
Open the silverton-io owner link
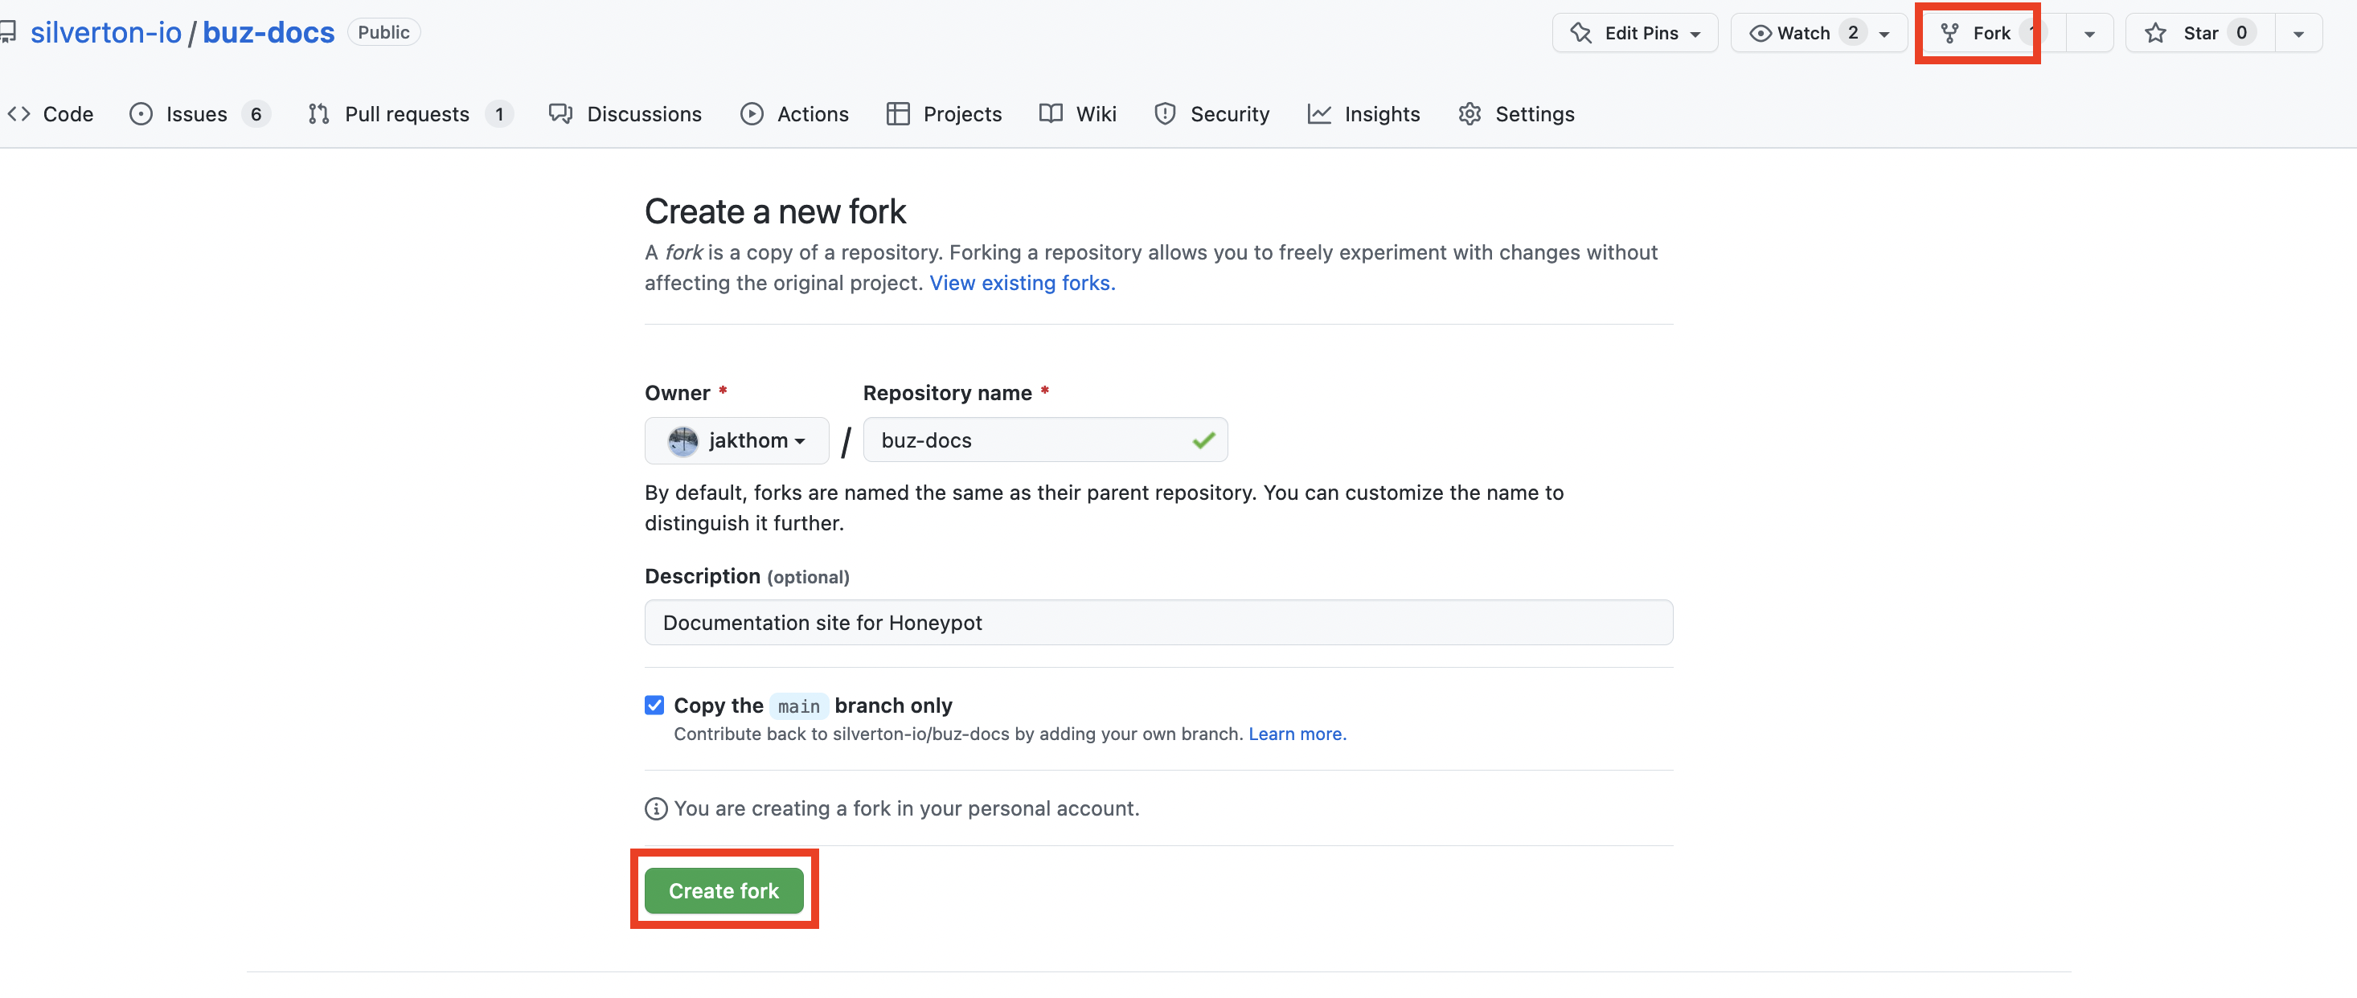(106, 33)
